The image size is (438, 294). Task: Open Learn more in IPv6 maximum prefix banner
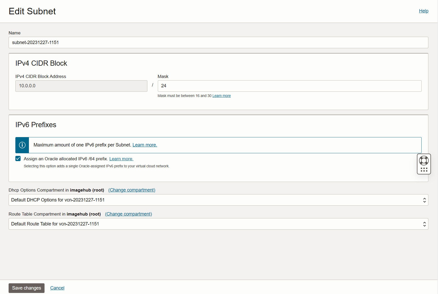(145, 145)
